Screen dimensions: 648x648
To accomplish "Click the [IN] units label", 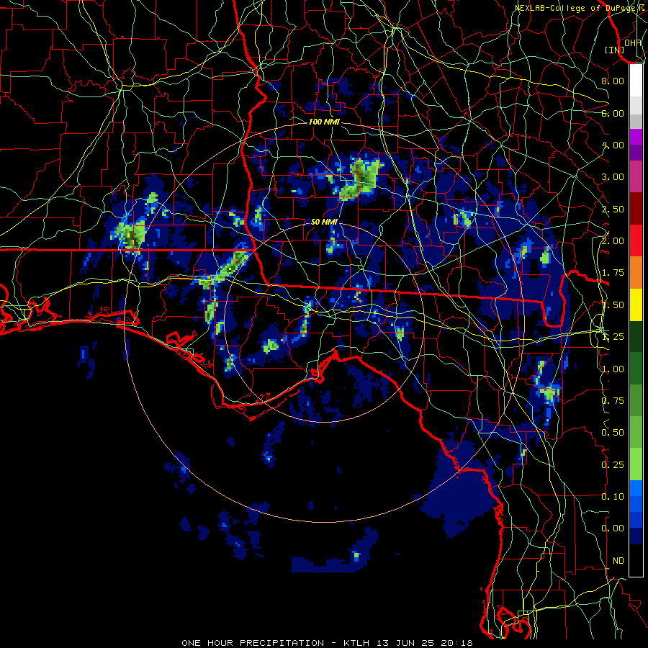I will point(615,50).
